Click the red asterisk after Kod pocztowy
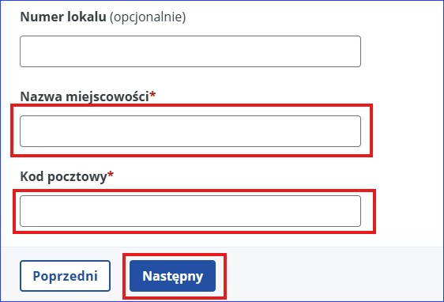The width and height of the screenshot is (444, 302). 111,175
